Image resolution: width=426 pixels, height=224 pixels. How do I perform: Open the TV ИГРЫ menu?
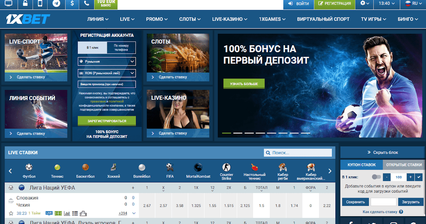coord(373,19)
